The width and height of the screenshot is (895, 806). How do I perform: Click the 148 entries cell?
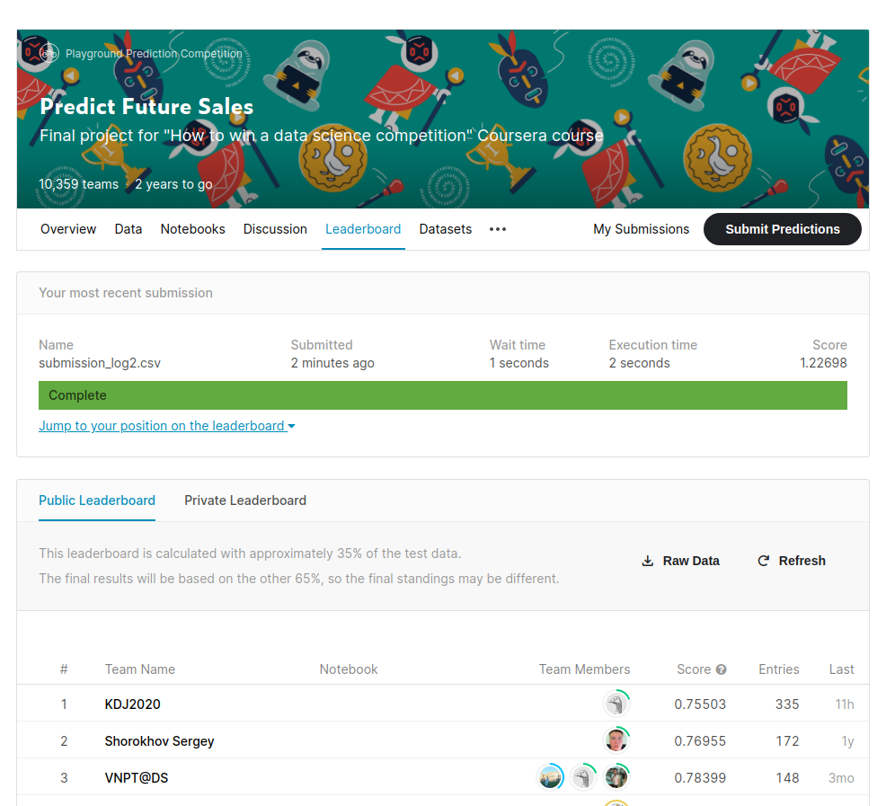coord(787,778)
